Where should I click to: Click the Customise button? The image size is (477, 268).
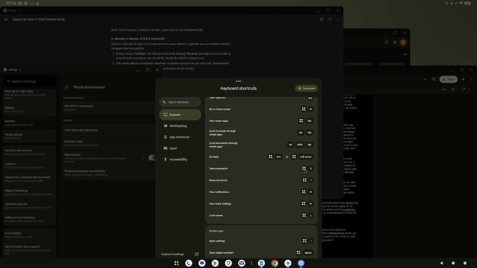click(306, 89)
